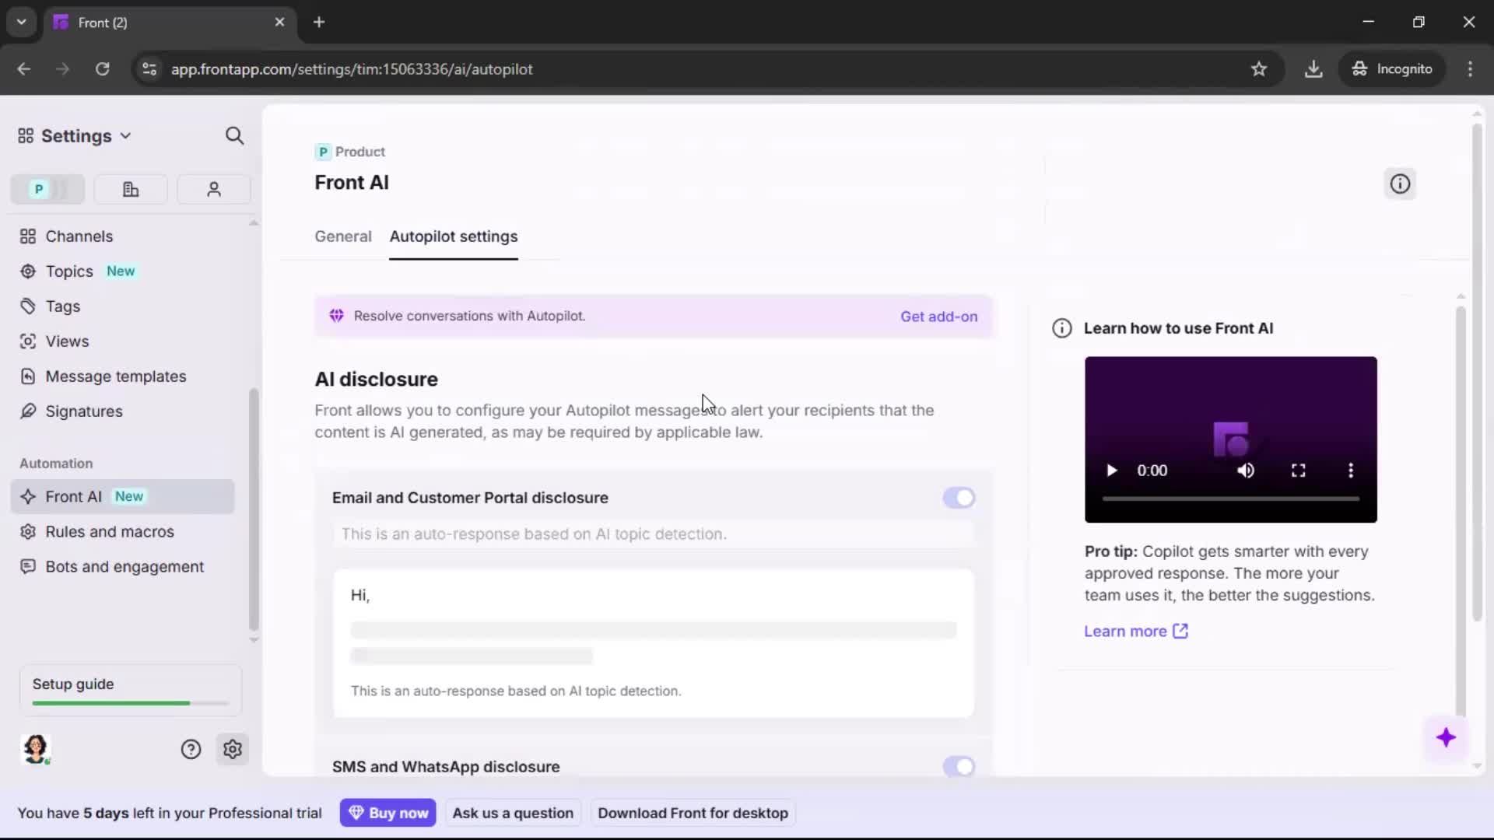Screen dimensions: 1494x840
Task: Open the Settings search icon
Action: click(x=234, y=135)
